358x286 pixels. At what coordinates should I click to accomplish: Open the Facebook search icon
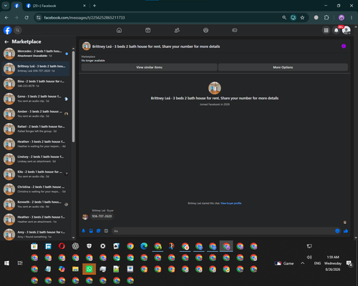[17, 30]
